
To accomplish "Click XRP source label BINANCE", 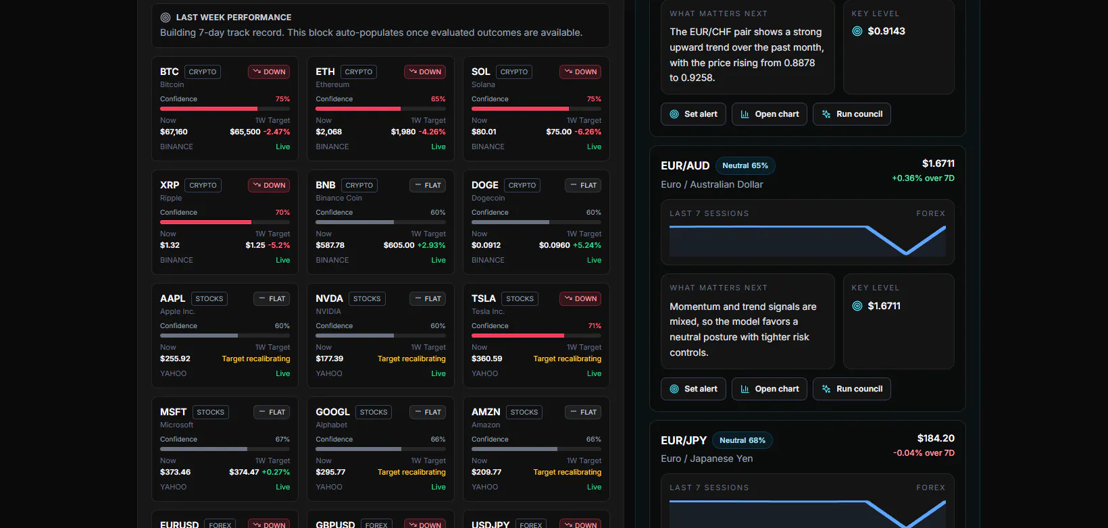I will (176, 260).
